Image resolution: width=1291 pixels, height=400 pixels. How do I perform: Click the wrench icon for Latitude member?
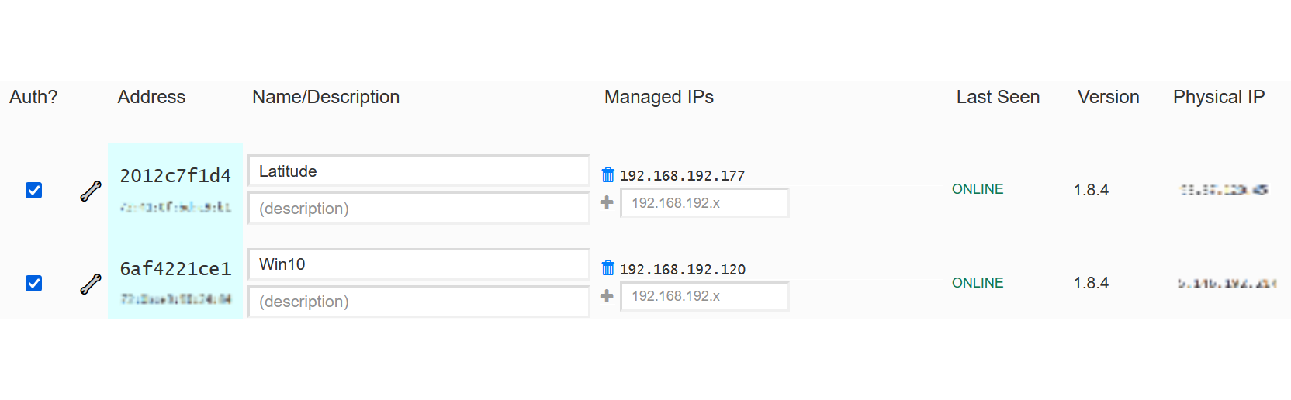tap(91, 191)
